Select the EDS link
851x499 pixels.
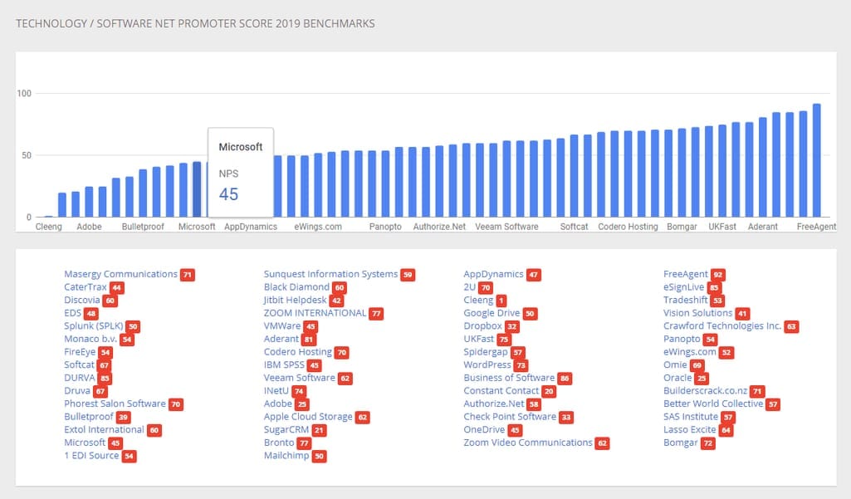72,313
